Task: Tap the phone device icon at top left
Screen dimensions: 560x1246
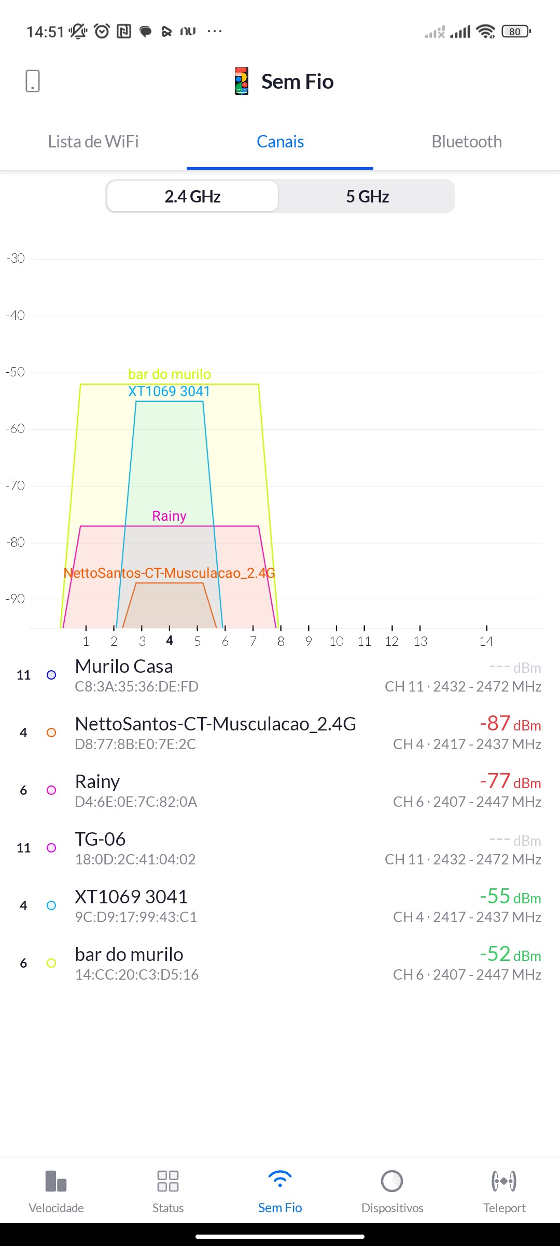Action: [x=33, y=81]
